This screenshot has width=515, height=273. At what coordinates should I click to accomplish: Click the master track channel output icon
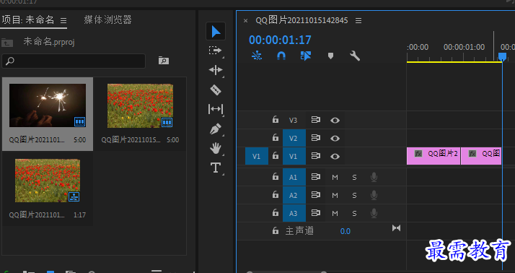coord(396,228)
